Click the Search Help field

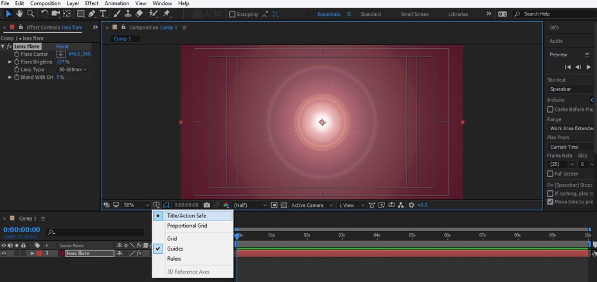point(555,14)
